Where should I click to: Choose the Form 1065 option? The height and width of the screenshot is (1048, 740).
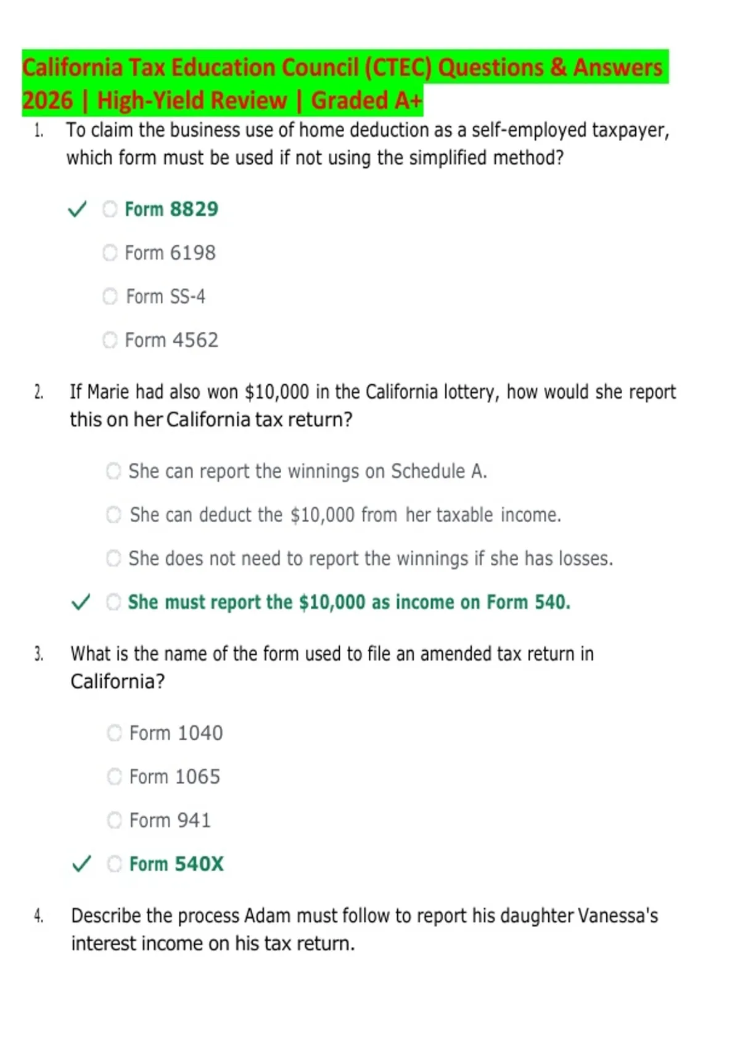click(115, 777)
